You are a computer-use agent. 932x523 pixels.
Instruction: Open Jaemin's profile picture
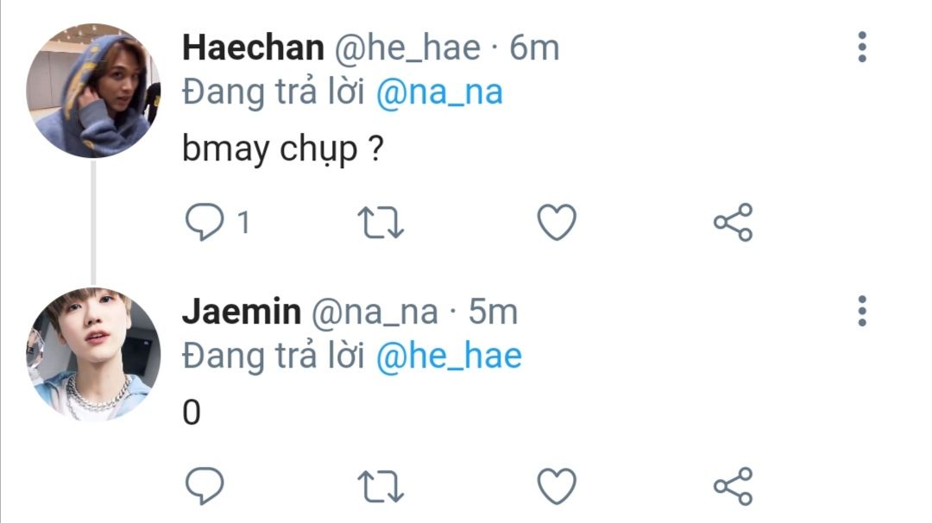click(93, 355)
